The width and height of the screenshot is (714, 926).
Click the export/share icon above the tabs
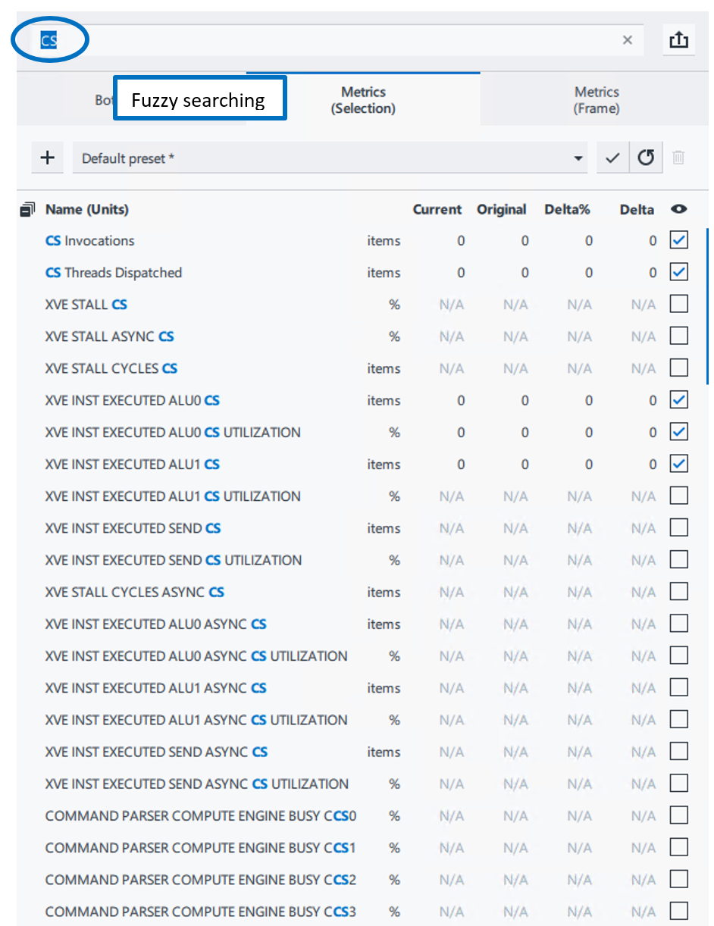click(x=679, y=39)
